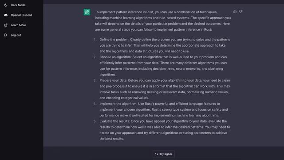Give the response a thumbs up
This screenshot has height=160, width=284.
click(x=235, y=12)
